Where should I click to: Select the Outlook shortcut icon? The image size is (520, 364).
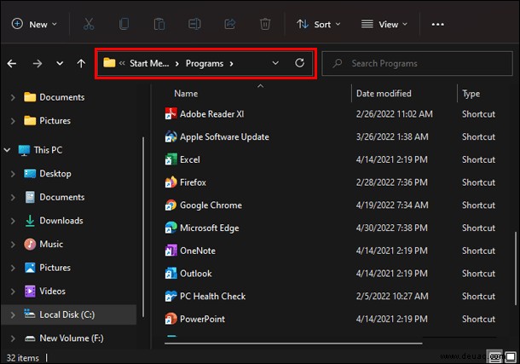170,274
